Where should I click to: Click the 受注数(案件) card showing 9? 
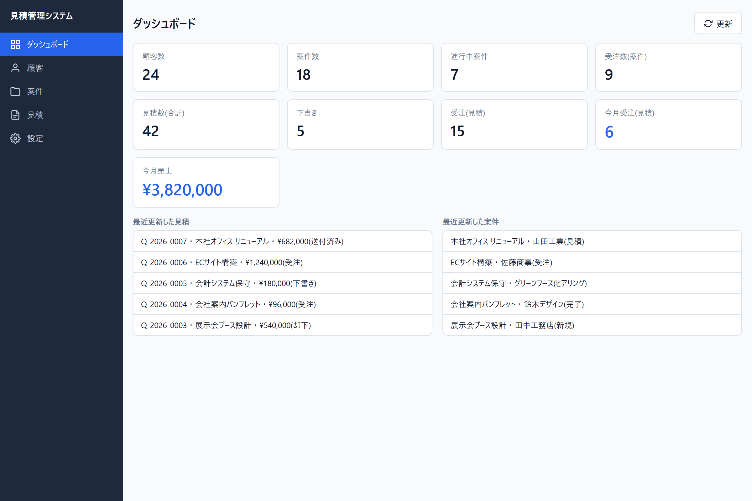click(668, 67)
